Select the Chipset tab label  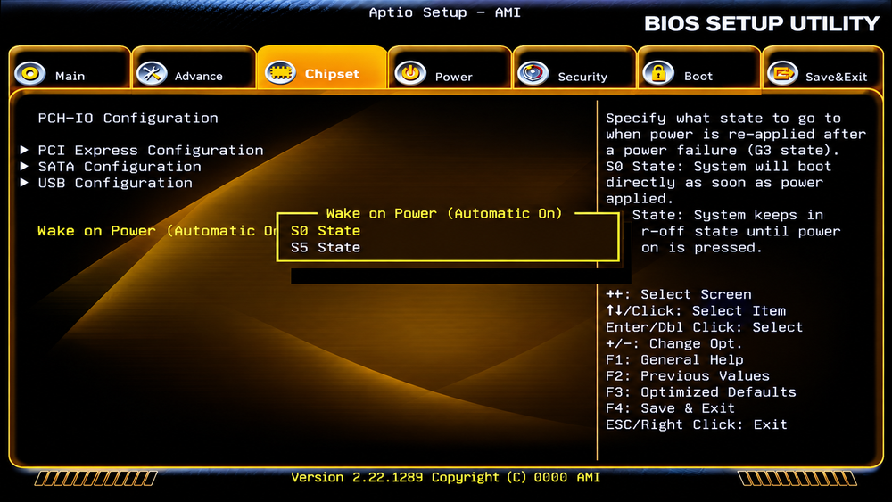click(x=332, y=74)
